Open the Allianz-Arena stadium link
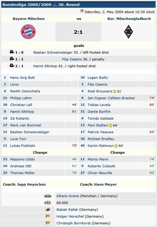This screenshot has width=157, height=227. tap(68, 196)
